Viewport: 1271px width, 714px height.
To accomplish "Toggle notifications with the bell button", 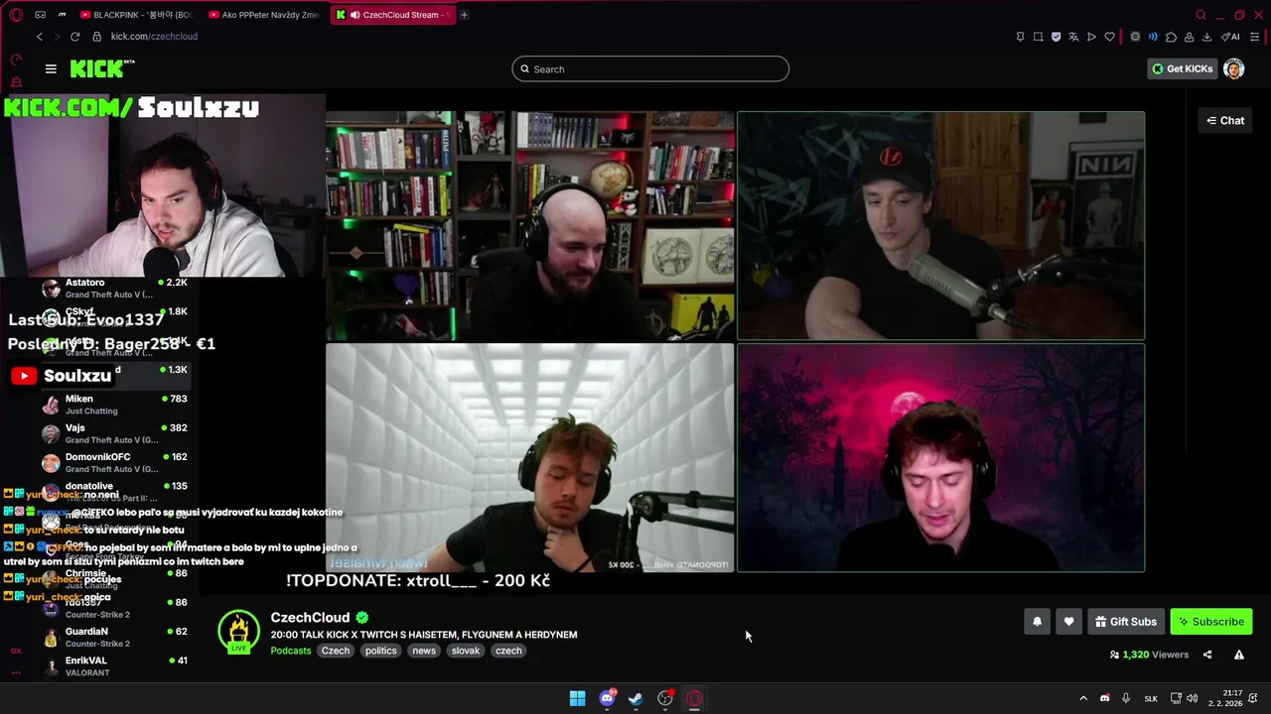I will pyautogui.click(x=1037, y=622).
